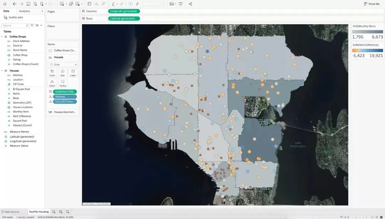Click the SUM(Rent Difference) color legend bar
Viewport: 385px width, 219px height.
pyautogui.click(x=367, y=50)
